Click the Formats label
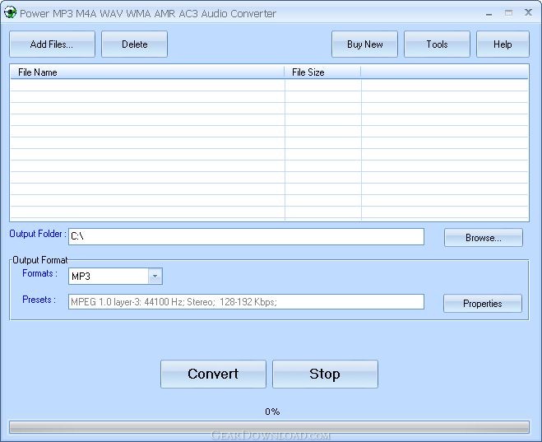Viewport: 542px width, 442px height. click(x=39, y=273)
